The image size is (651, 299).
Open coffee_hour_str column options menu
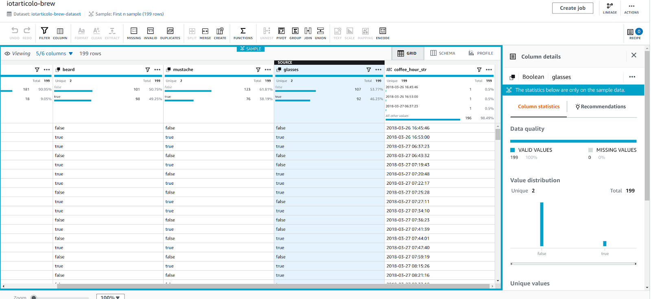click(x=489, y=70)
